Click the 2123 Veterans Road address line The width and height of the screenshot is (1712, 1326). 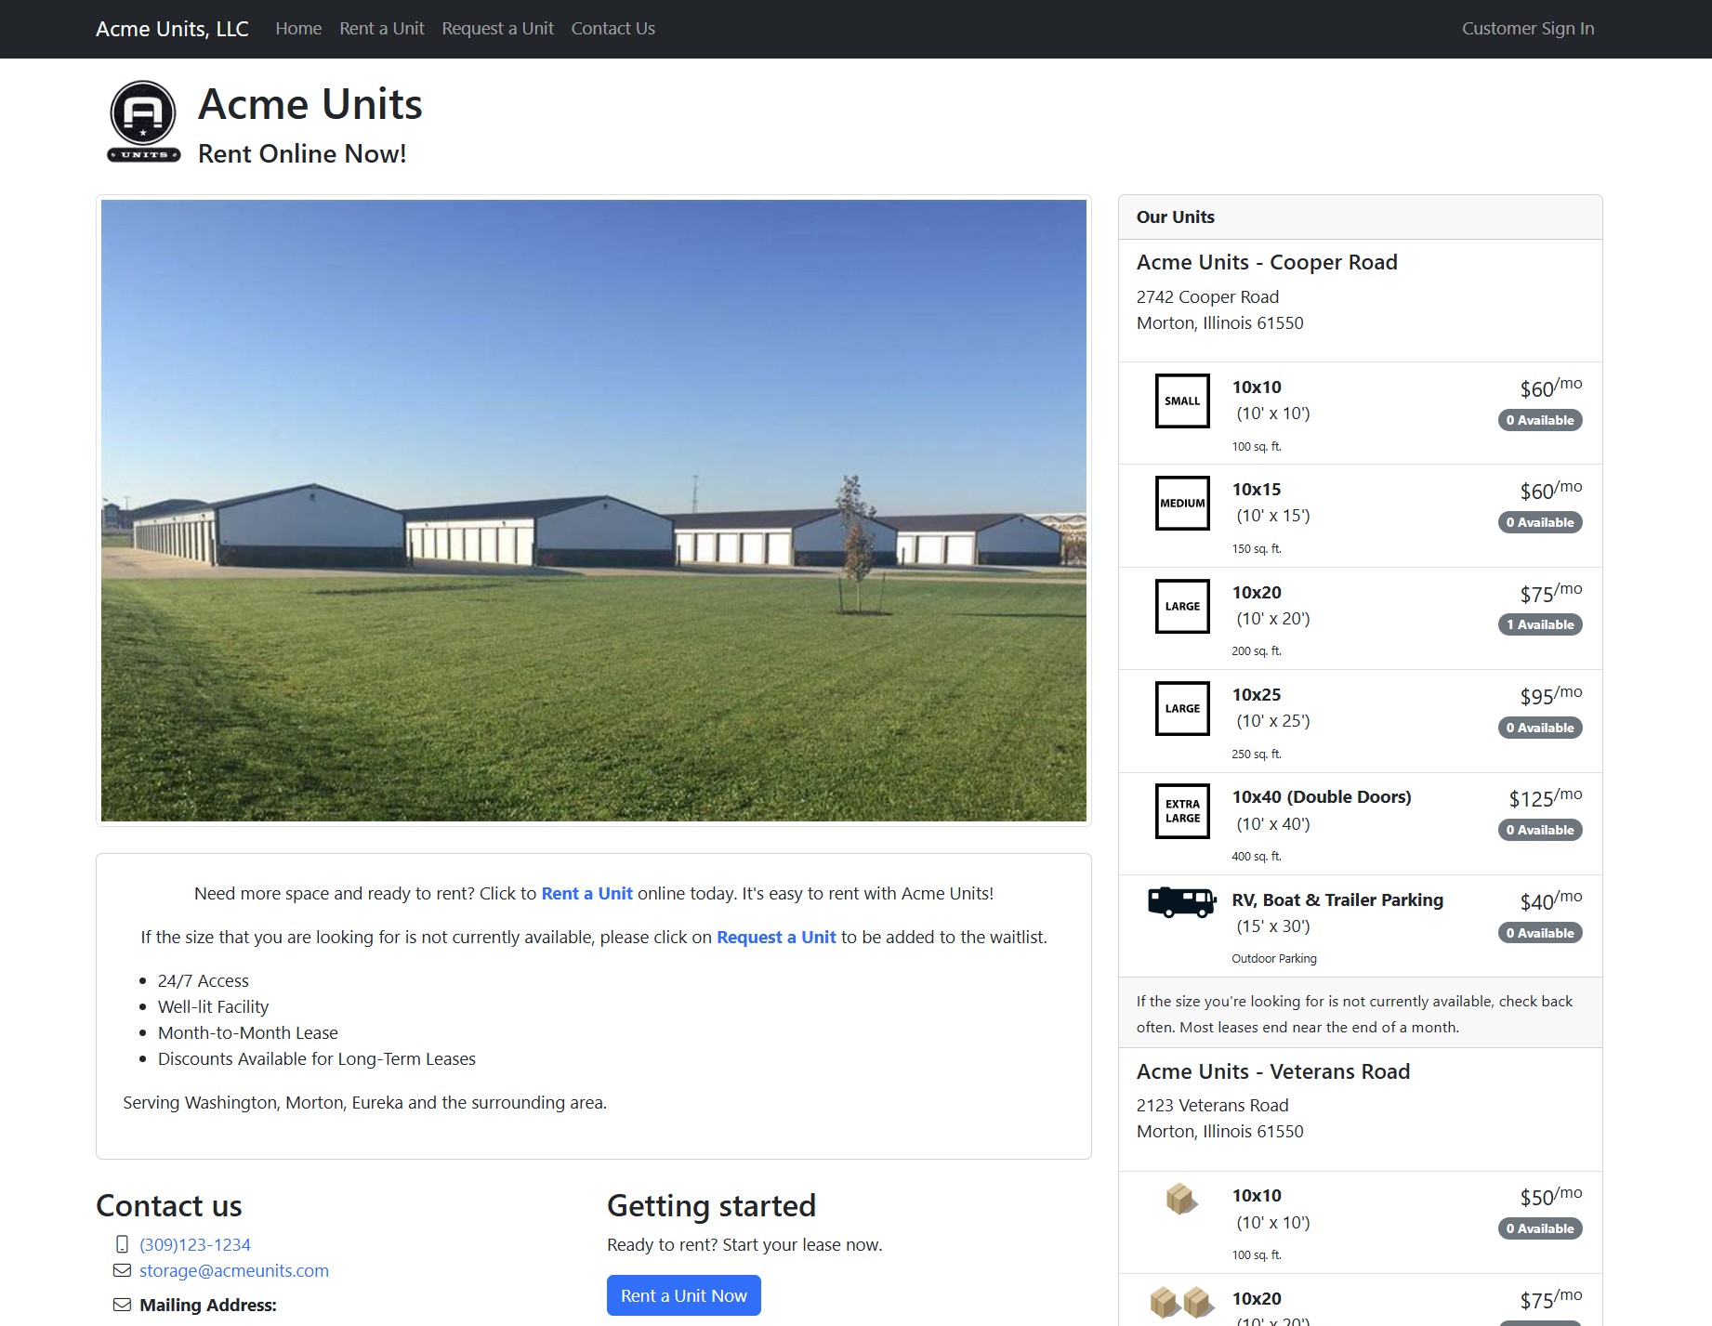pos(1212,1105)
